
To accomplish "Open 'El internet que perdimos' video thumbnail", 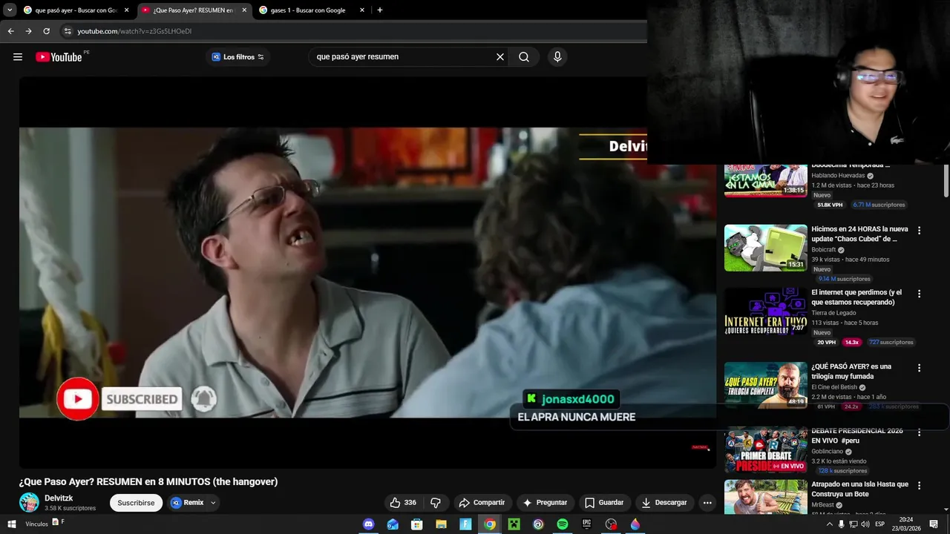I will click(x=765, y=311).
